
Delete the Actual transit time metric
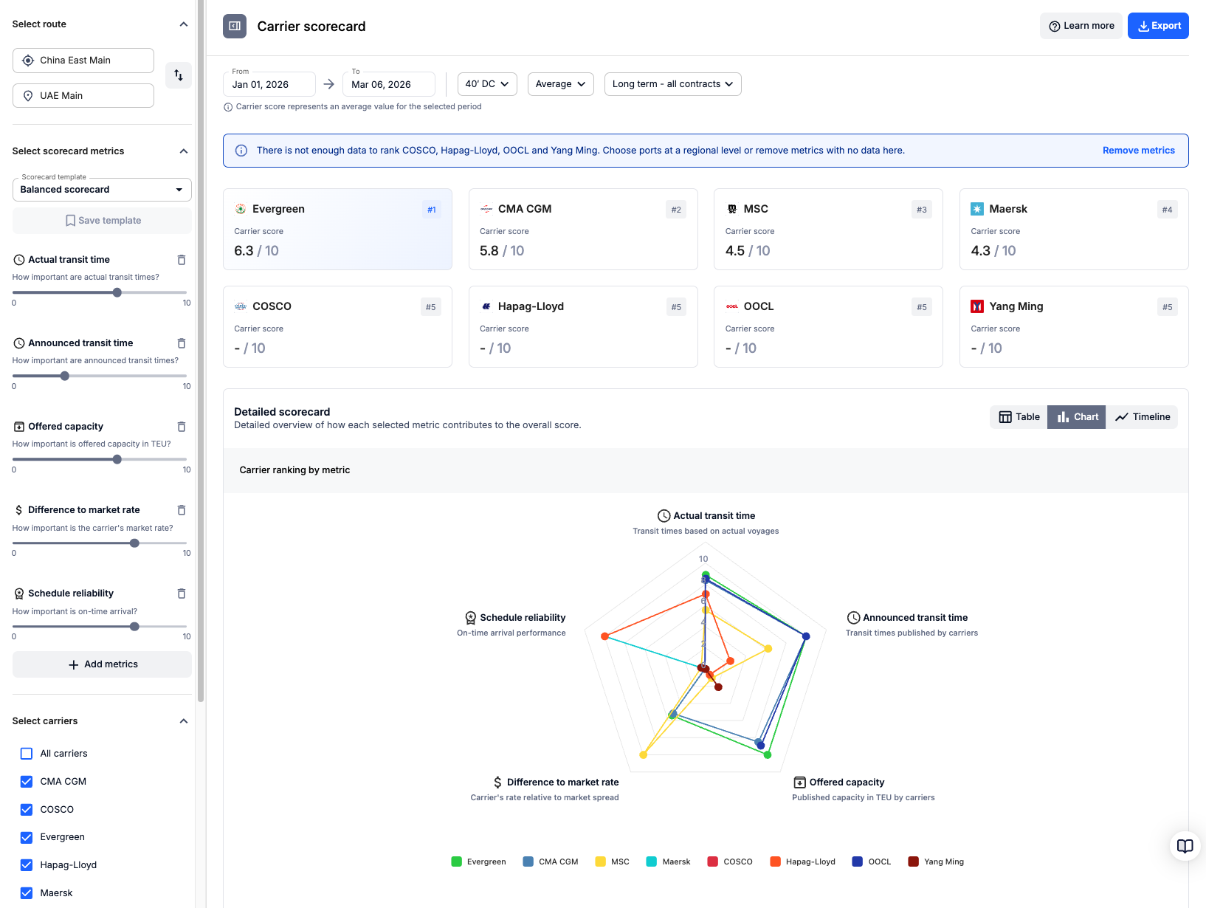(182, 260)
